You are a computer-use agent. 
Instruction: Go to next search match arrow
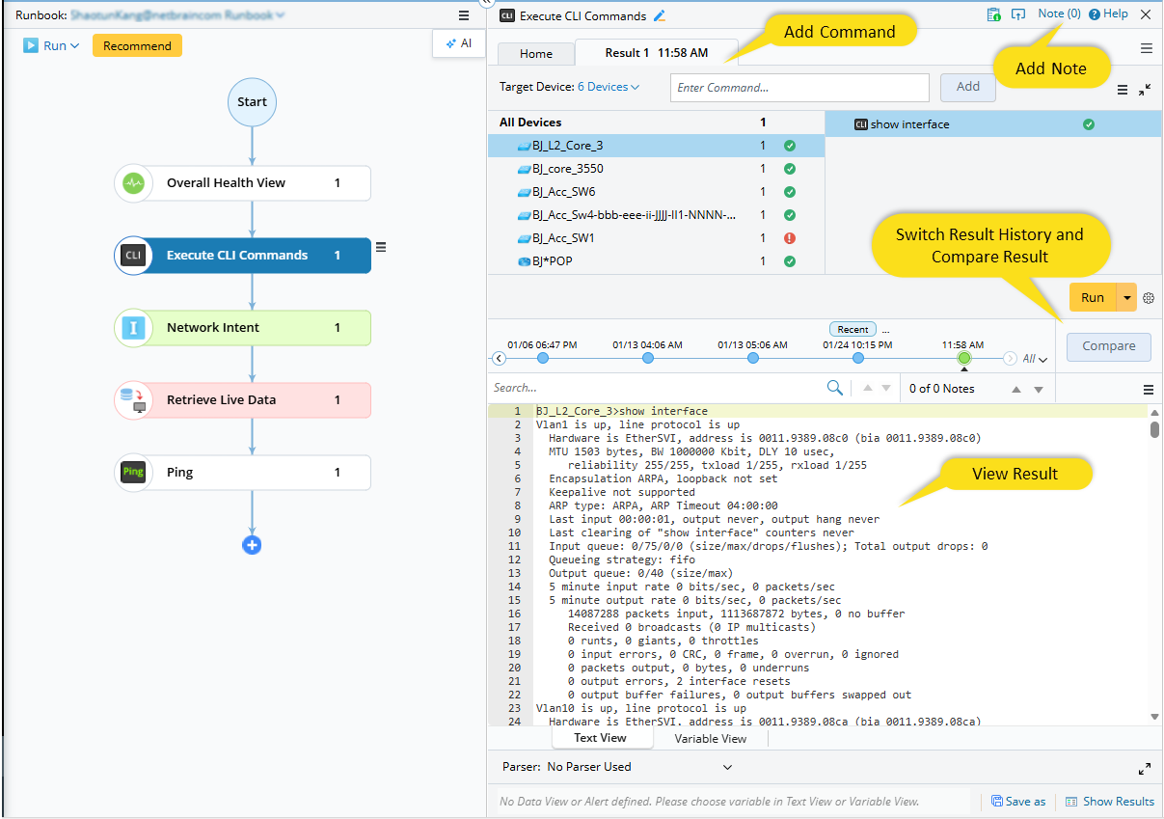coord(888,389)
